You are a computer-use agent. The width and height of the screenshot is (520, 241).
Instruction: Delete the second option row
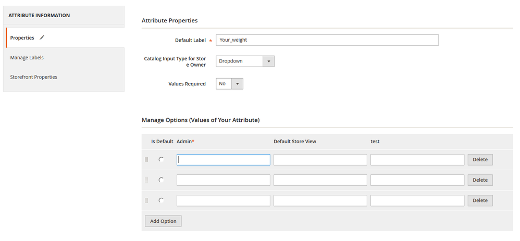479,180
